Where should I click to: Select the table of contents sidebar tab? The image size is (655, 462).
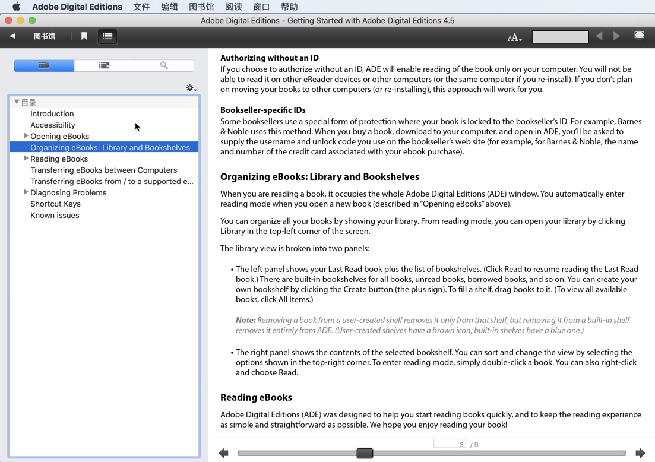44,65
